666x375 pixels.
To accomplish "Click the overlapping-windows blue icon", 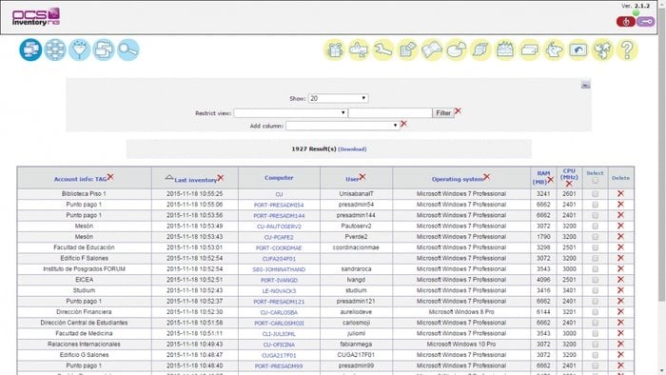I will [x=104, y=49].
